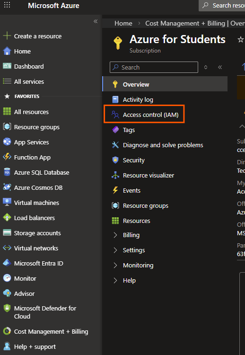Click the Microsoft Entra ID icon
The height and width of the screenshot is (355, 245).
tap(7, 263)
